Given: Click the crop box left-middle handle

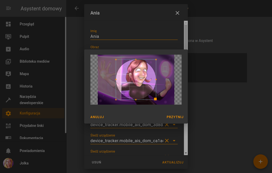Looking at the screenshot, I should (x=116, y=80).
